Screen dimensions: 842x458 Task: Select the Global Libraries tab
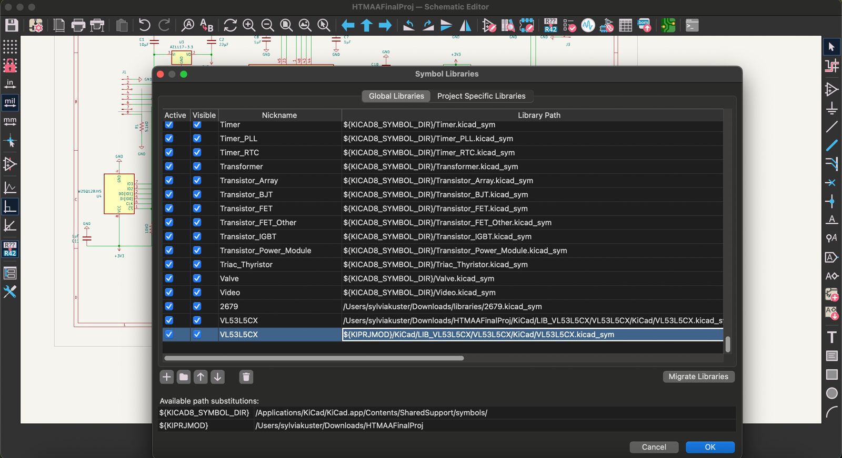click(x=396, y=96)
